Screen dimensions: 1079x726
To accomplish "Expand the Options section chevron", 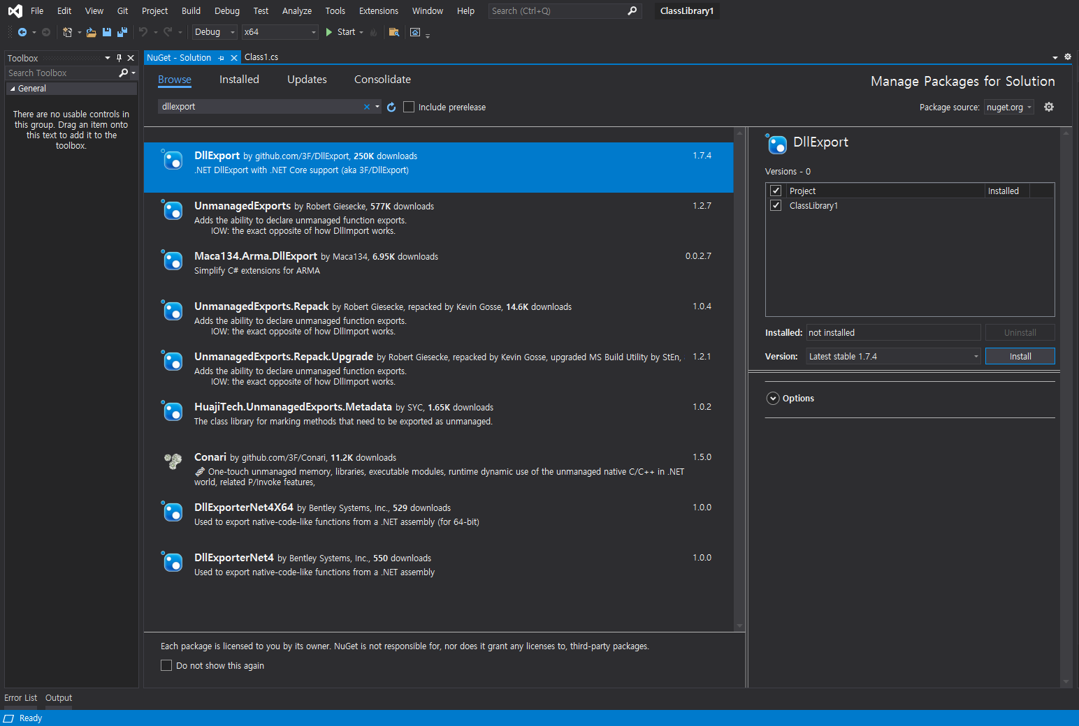I will [x=773, y=399].
